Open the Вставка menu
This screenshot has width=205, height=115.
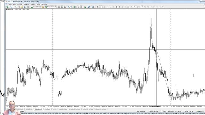coord(20,4)
